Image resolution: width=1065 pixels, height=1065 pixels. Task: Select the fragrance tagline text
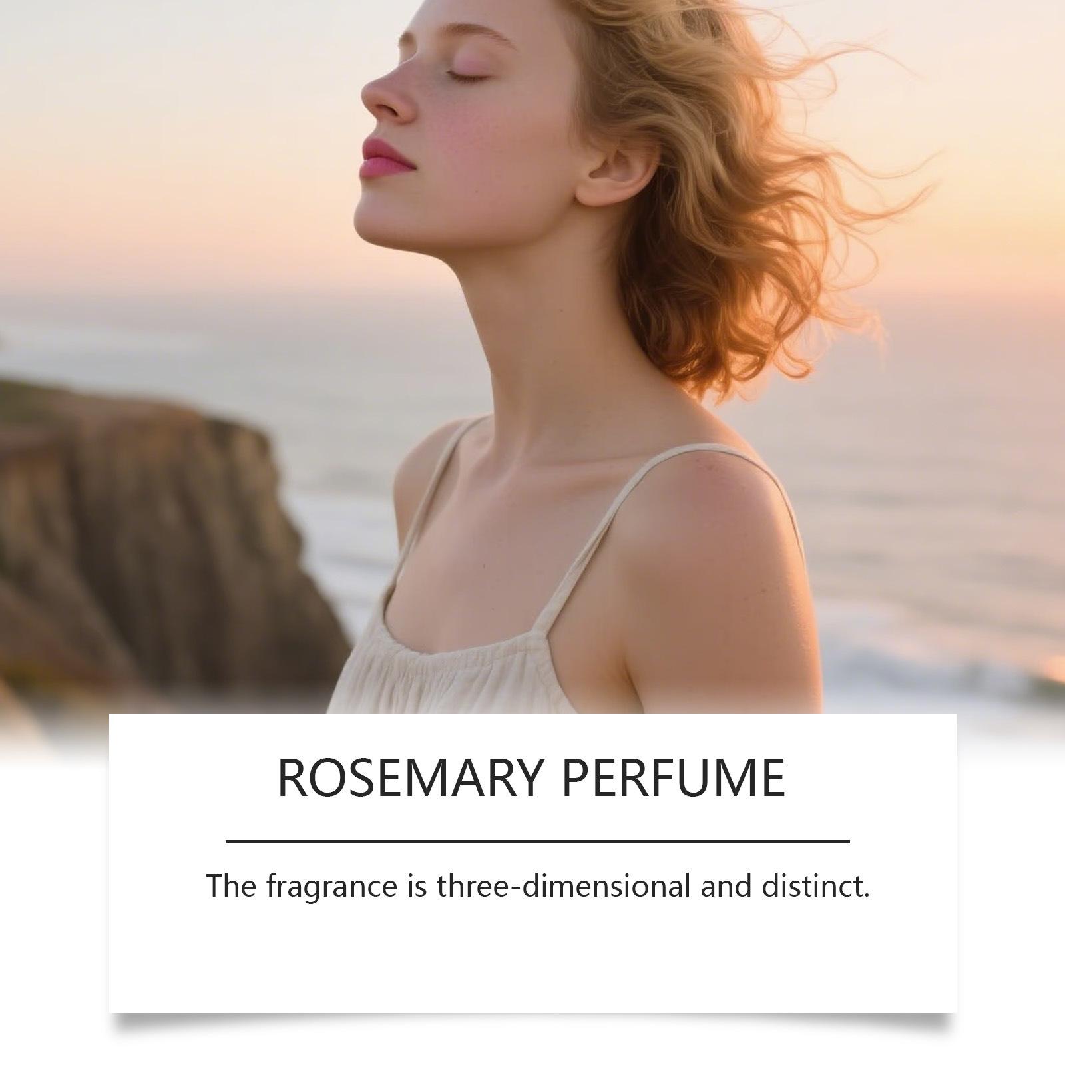[x=538, y=886]
